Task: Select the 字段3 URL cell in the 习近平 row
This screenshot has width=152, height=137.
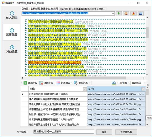Action: (x=116, y=94)
